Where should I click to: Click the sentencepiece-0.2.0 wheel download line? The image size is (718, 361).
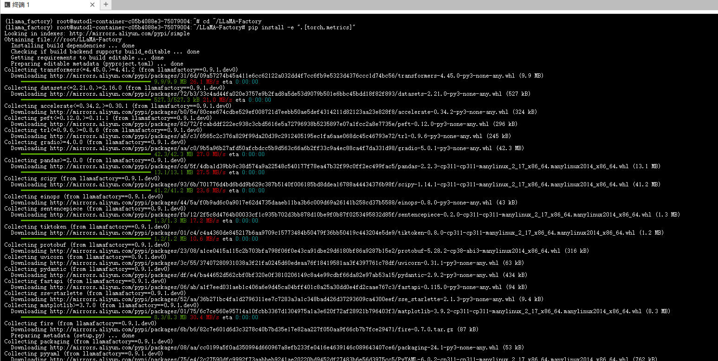(x=346, y=215)
